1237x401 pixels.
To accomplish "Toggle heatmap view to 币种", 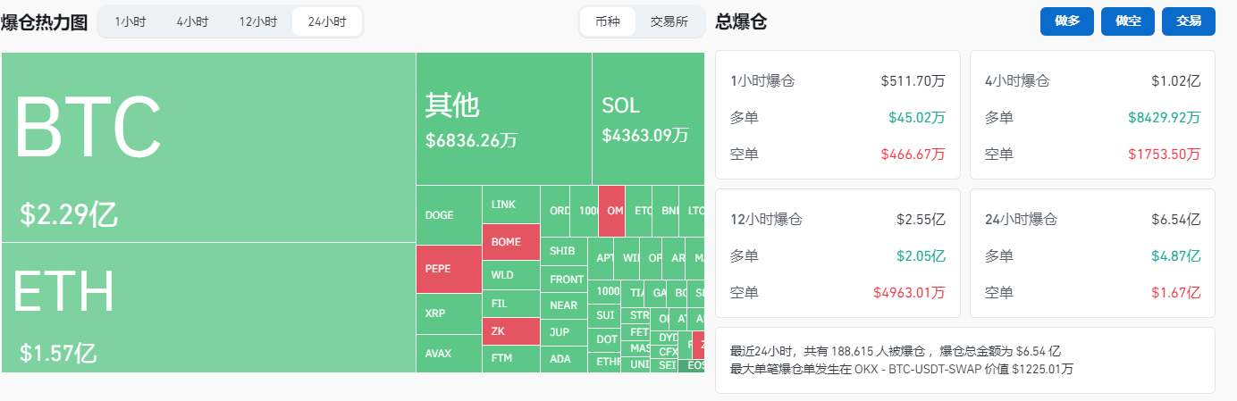I will pyautogui.click(x=608, y=21).
